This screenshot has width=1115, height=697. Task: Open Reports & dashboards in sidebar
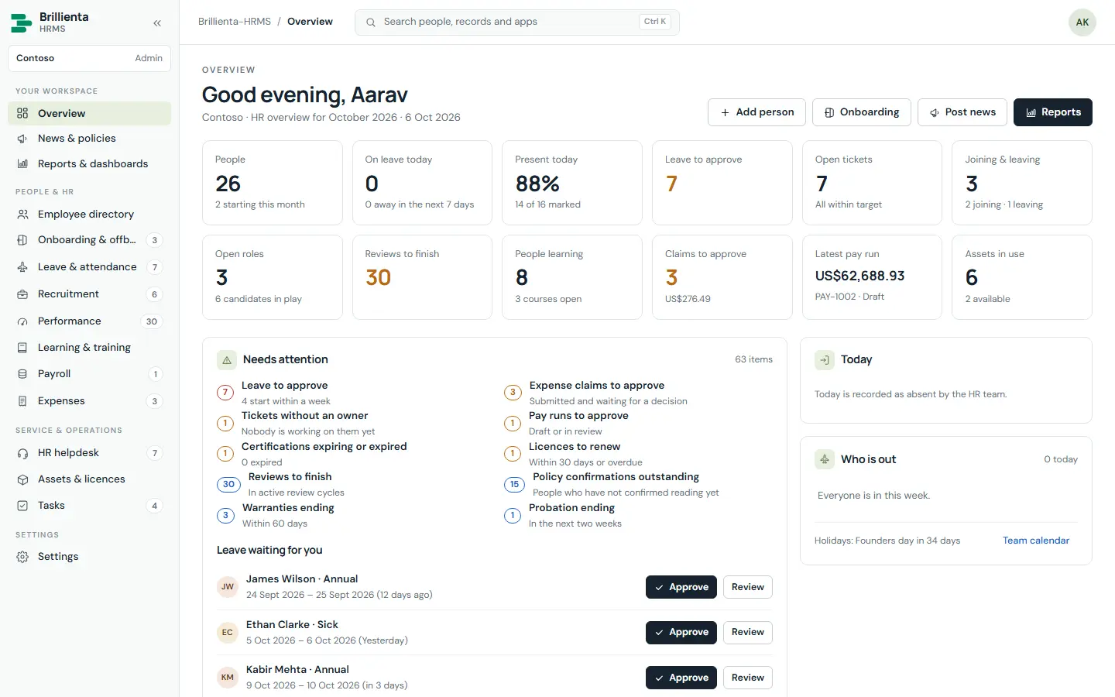[x=89, y=164]
